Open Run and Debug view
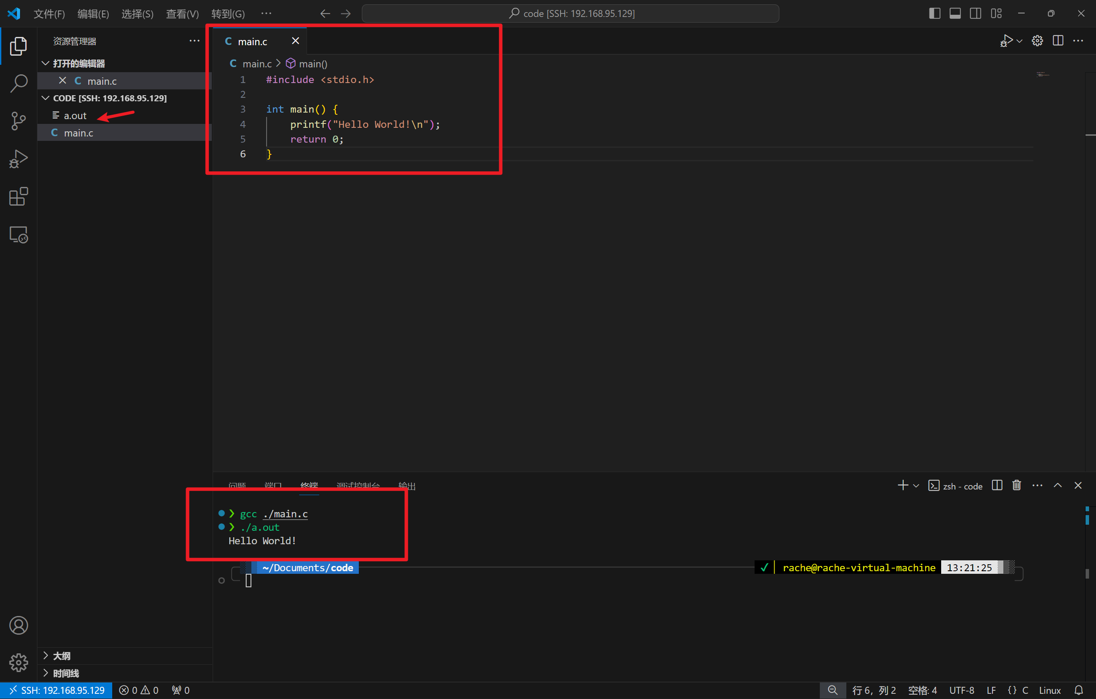The width and height of the screenshot is (1096, 699). click(x=18, y=159)
